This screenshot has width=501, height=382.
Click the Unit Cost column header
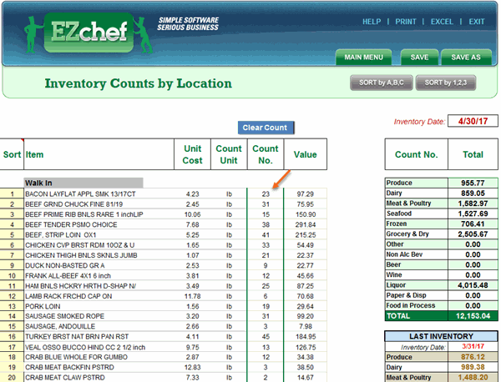192,154
